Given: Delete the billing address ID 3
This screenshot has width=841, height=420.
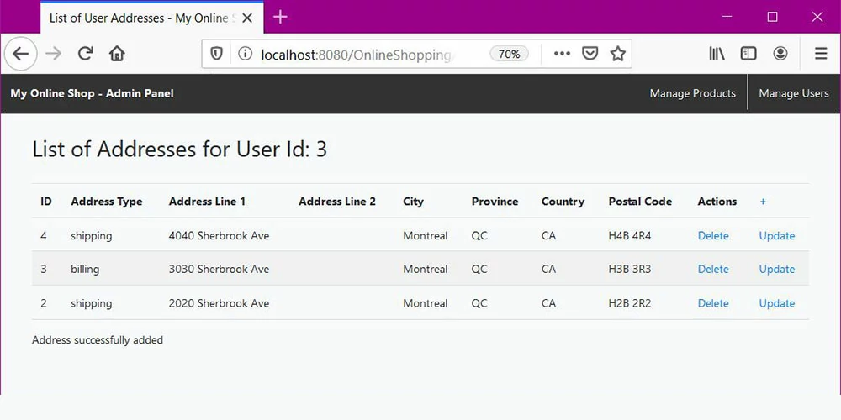Looking at the screenshot, I should 713,269.
